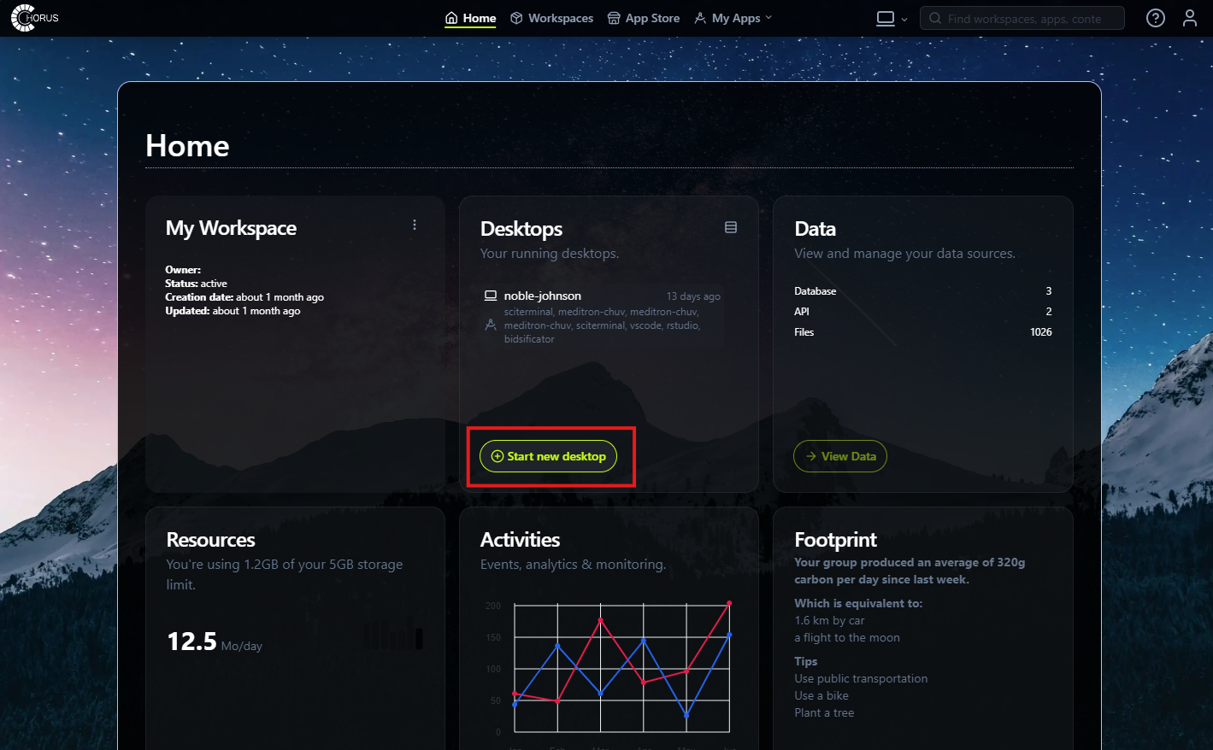Click the 'Status: active' text
The height and width of the screenshot is (750, 1213).
[x=197, y=284]
